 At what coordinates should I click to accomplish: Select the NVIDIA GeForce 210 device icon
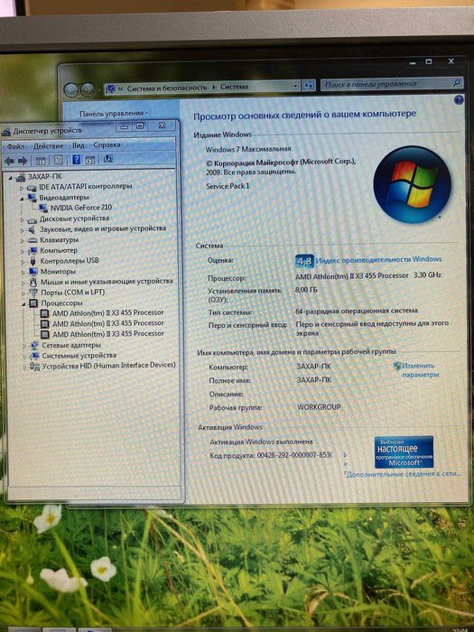click(43, 208)
